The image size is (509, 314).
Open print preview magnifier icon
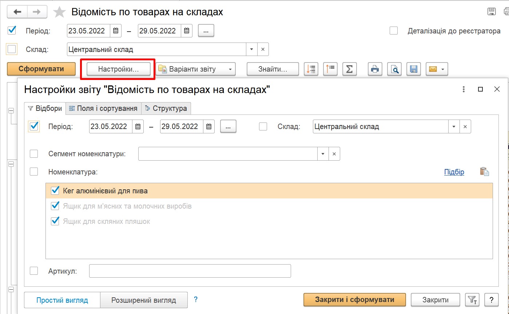(394, 69)
